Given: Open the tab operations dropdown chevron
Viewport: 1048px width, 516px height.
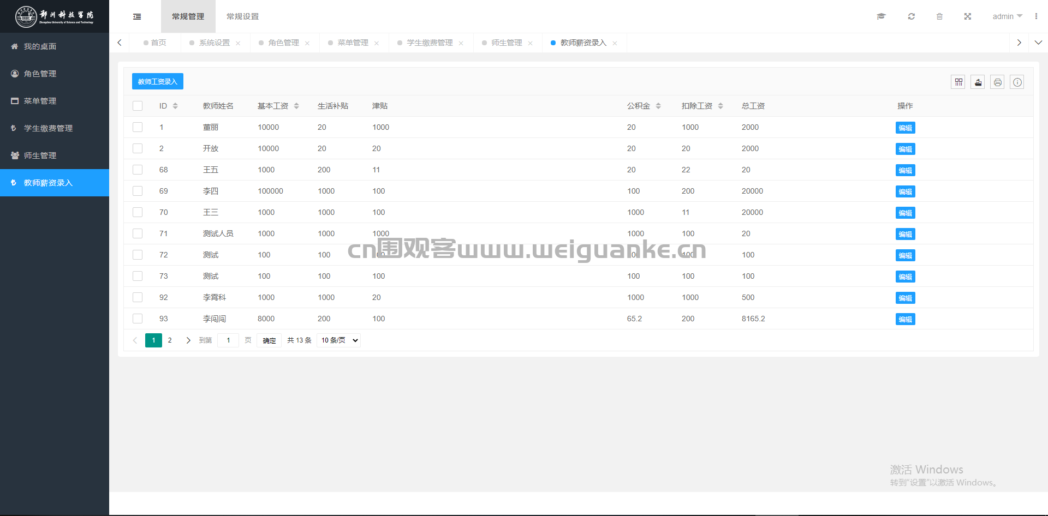Looking at the screenshot, I should [1038, 43].
